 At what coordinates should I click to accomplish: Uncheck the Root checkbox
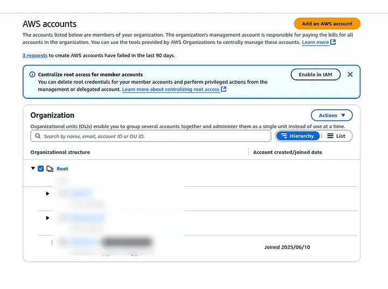[40, 169]
